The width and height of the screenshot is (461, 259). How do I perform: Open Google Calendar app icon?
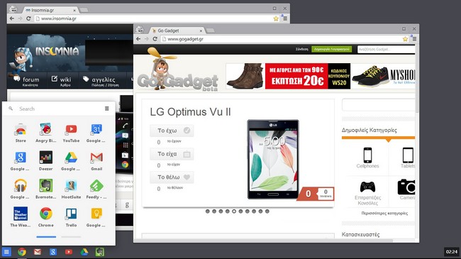[x=96, y=133]
